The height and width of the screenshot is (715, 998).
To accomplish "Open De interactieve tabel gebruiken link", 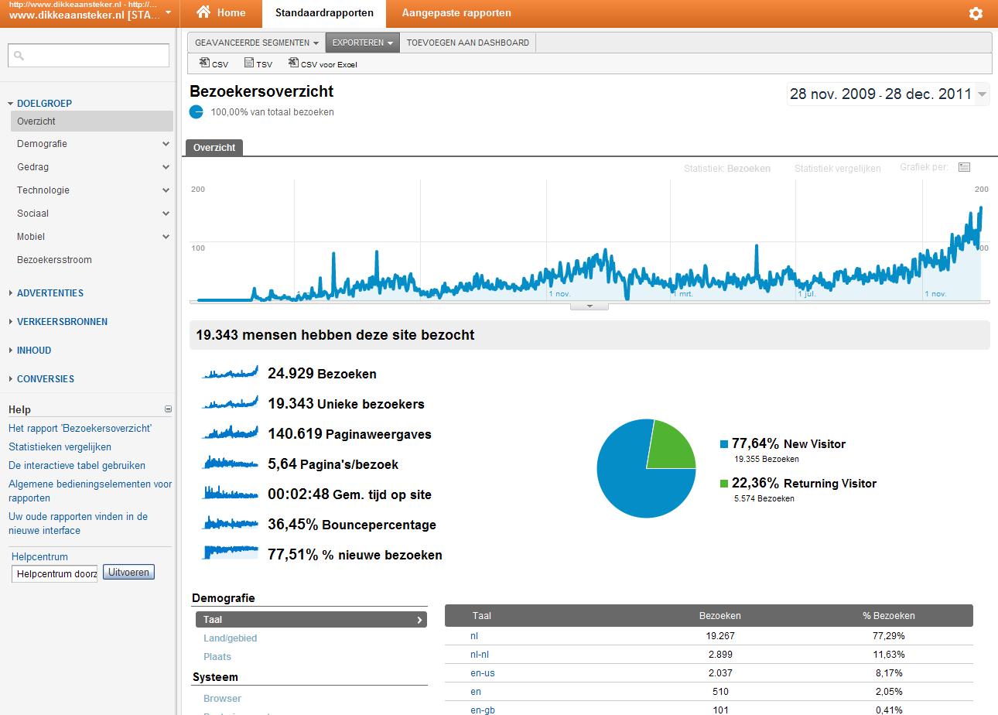I will coord(77,466).
